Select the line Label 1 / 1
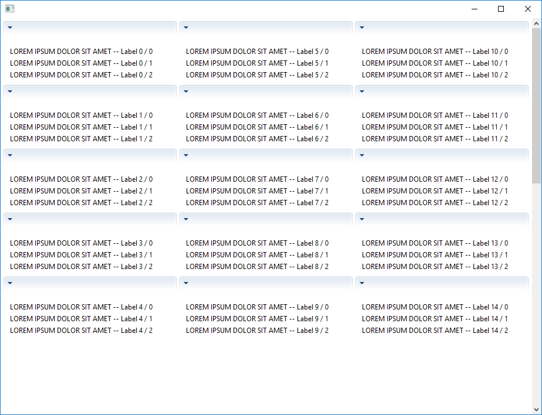The width and height of the screenshot is (542, 415). click(x=81, y=127)
